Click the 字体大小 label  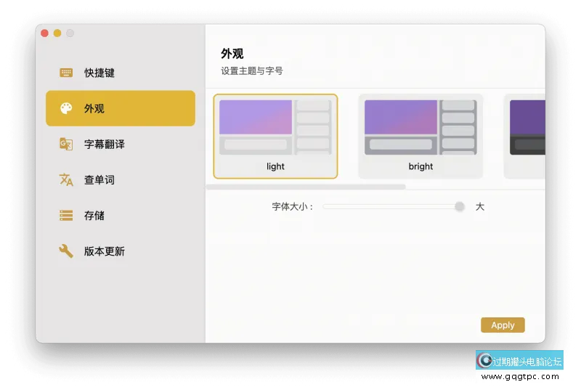click(293, 207)
